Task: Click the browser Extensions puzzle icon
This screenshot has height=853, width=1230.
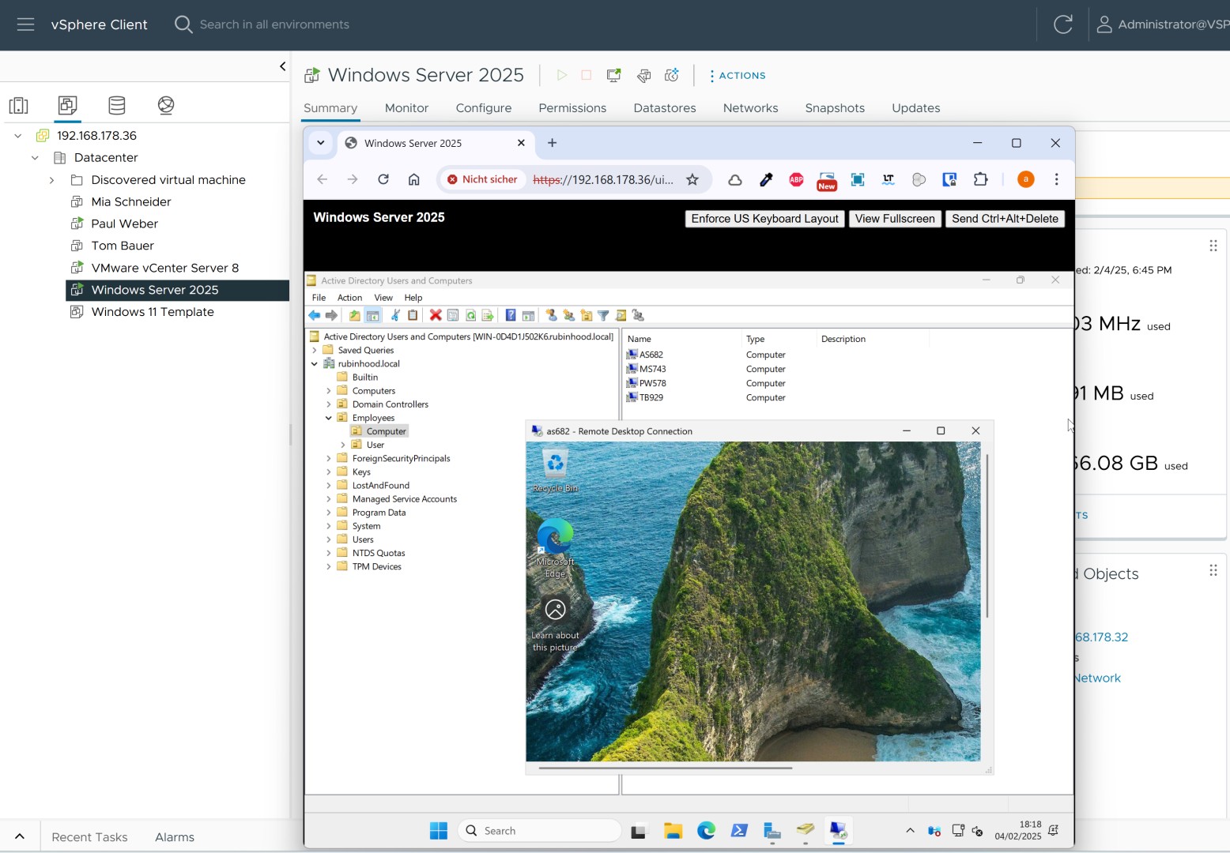Action: (980, 179)
